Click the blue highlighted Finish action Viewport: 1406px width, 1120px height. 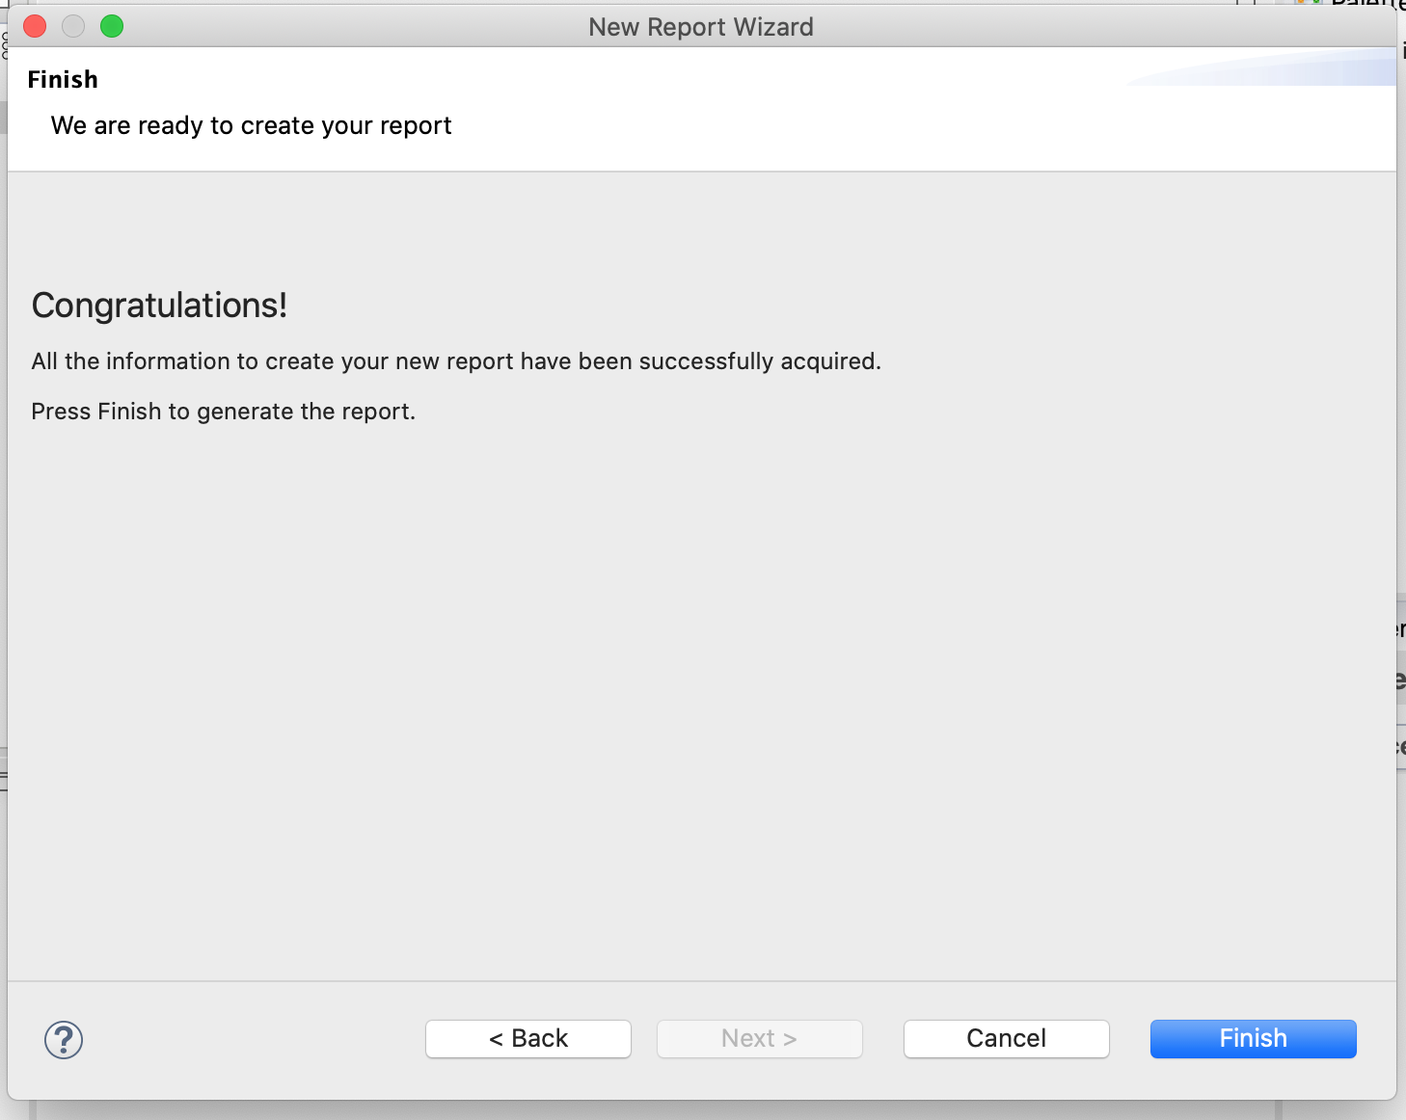coord(1253,1038)
